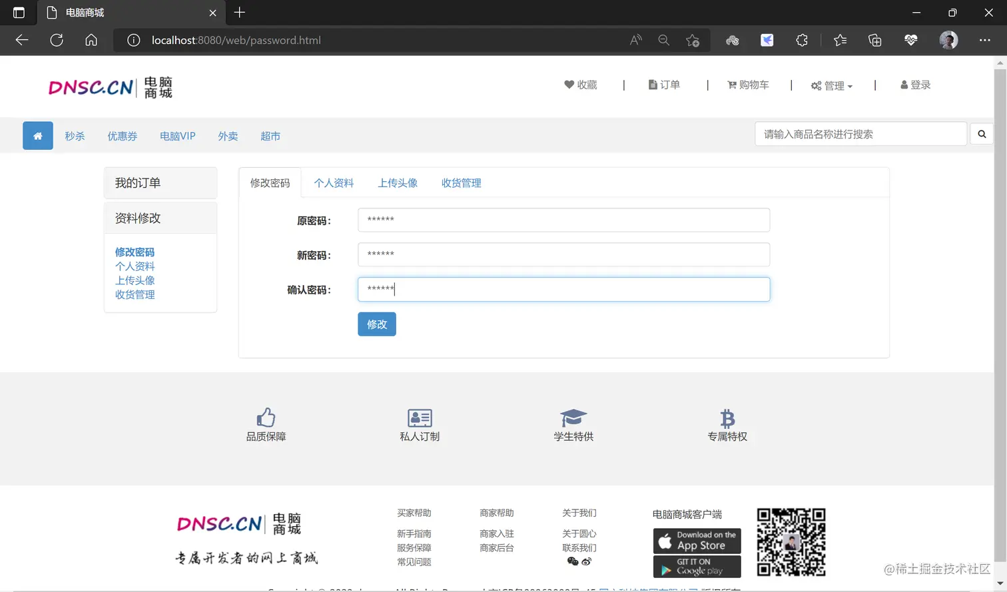Open 联系我们 footer link

click(579, 547)
